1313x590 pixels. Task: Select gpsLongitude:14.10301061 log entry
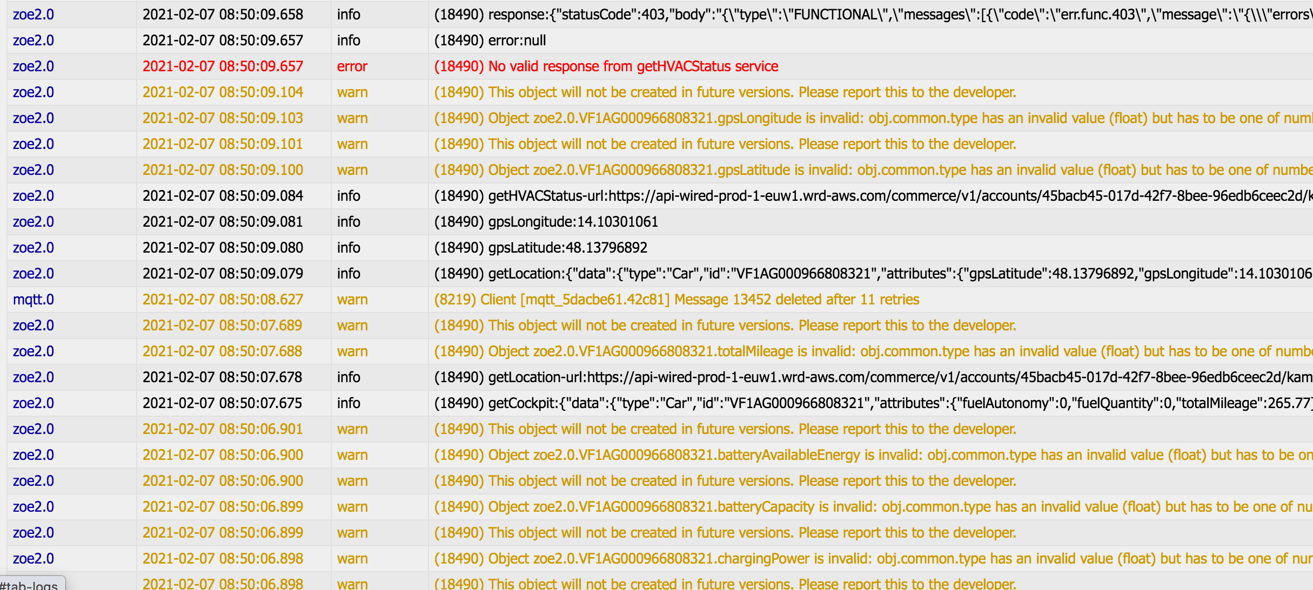coord(546,222)
